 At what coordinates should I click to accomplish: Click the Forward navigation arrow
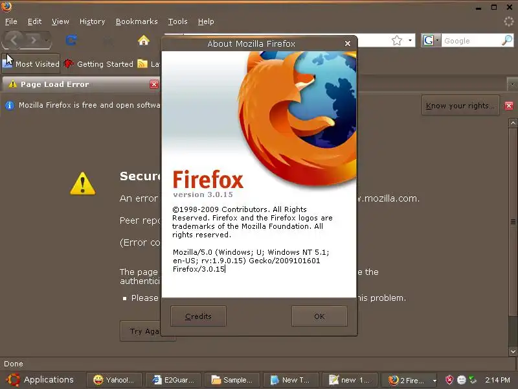[x=33, y=40]
